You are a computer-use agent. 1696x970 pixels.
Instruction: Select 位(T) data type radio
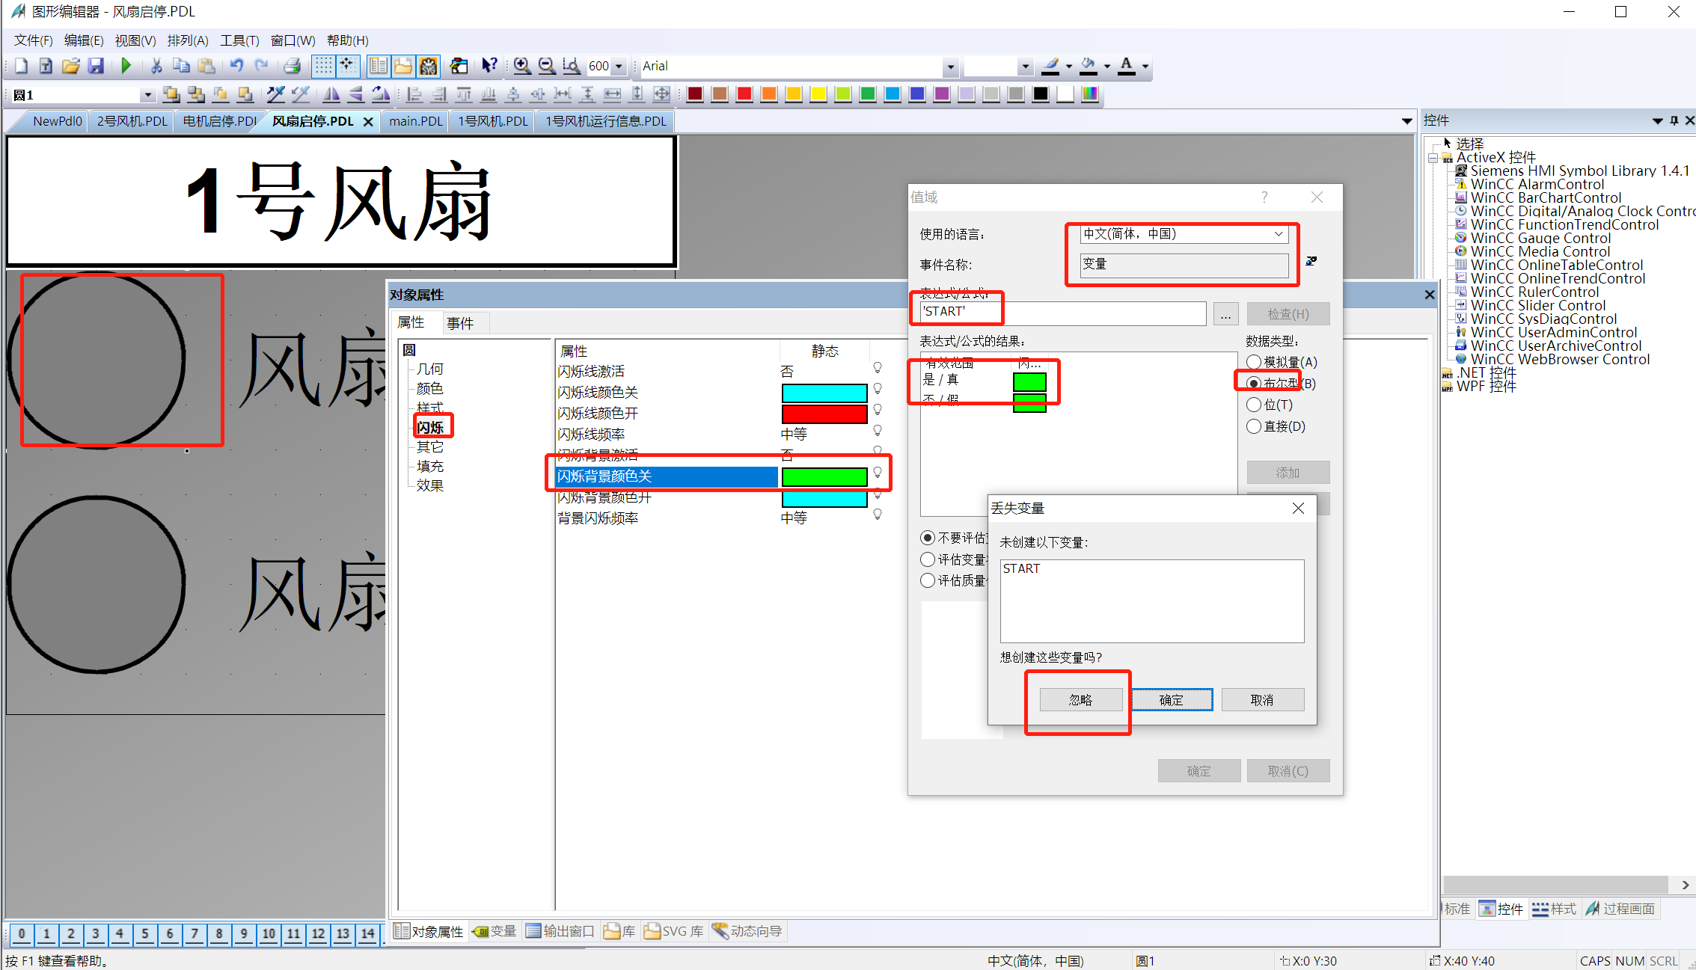[x=1254, y=405]
